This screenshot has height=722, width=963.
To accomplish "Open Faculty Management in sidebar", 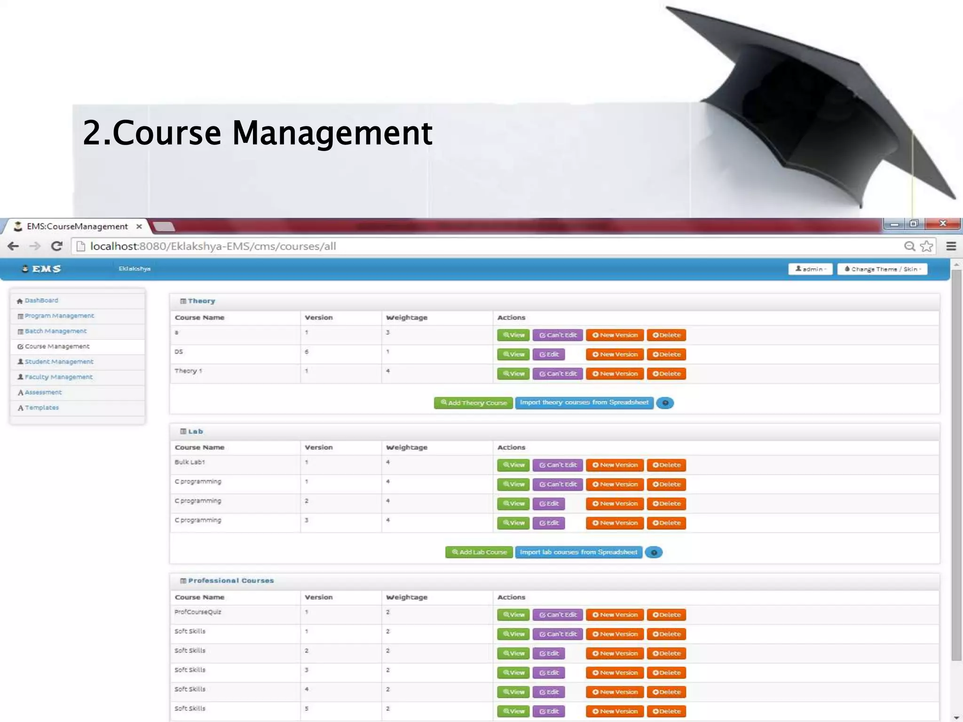I will 78,377.
